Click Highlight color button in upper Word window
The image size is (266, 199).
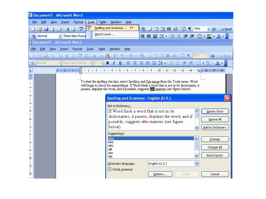tap(209, 36)
